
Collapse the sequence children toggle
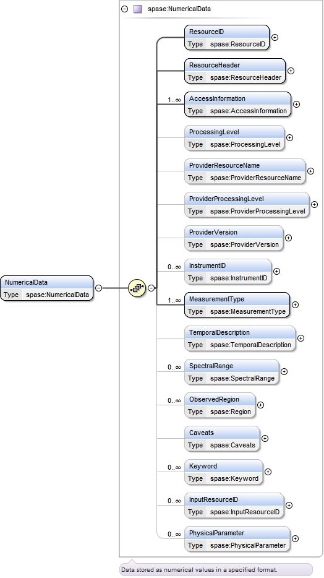tap(151, 288)
